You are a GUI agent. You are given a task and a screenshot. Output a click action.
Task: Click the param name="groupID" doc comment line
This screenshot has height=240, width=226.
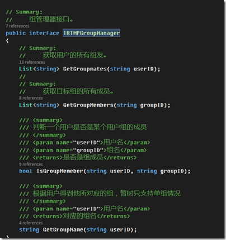[83, 150]
